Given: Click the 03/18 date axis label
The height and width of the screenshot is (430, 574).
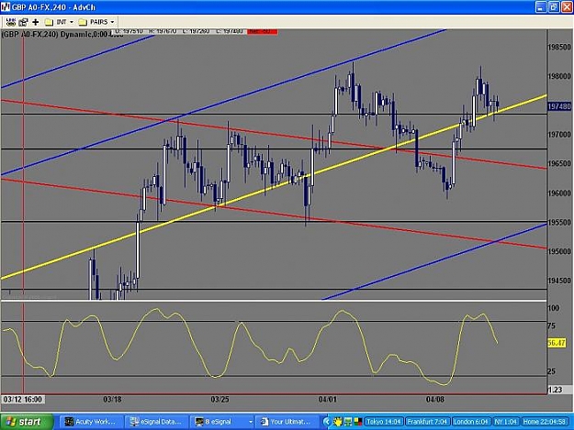Looking at the screenshot, I should (112, 400).
